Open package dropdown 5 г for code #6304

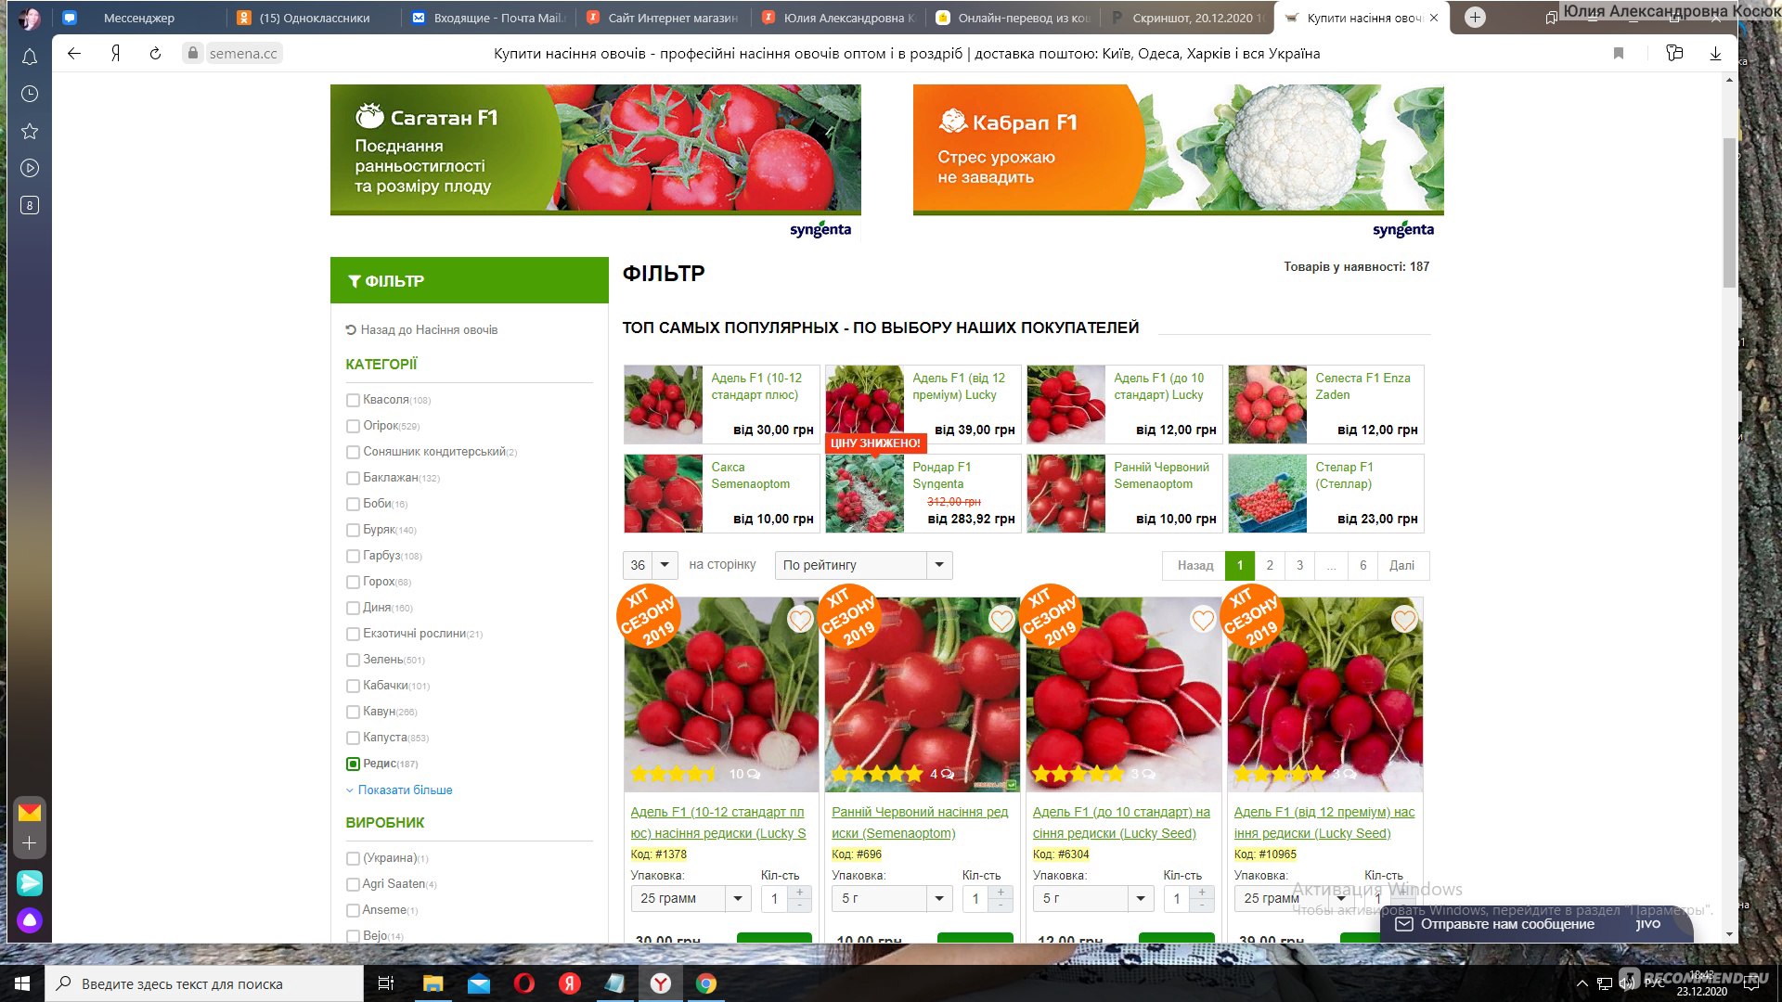pyautogui.click(x=1093, y=898)
